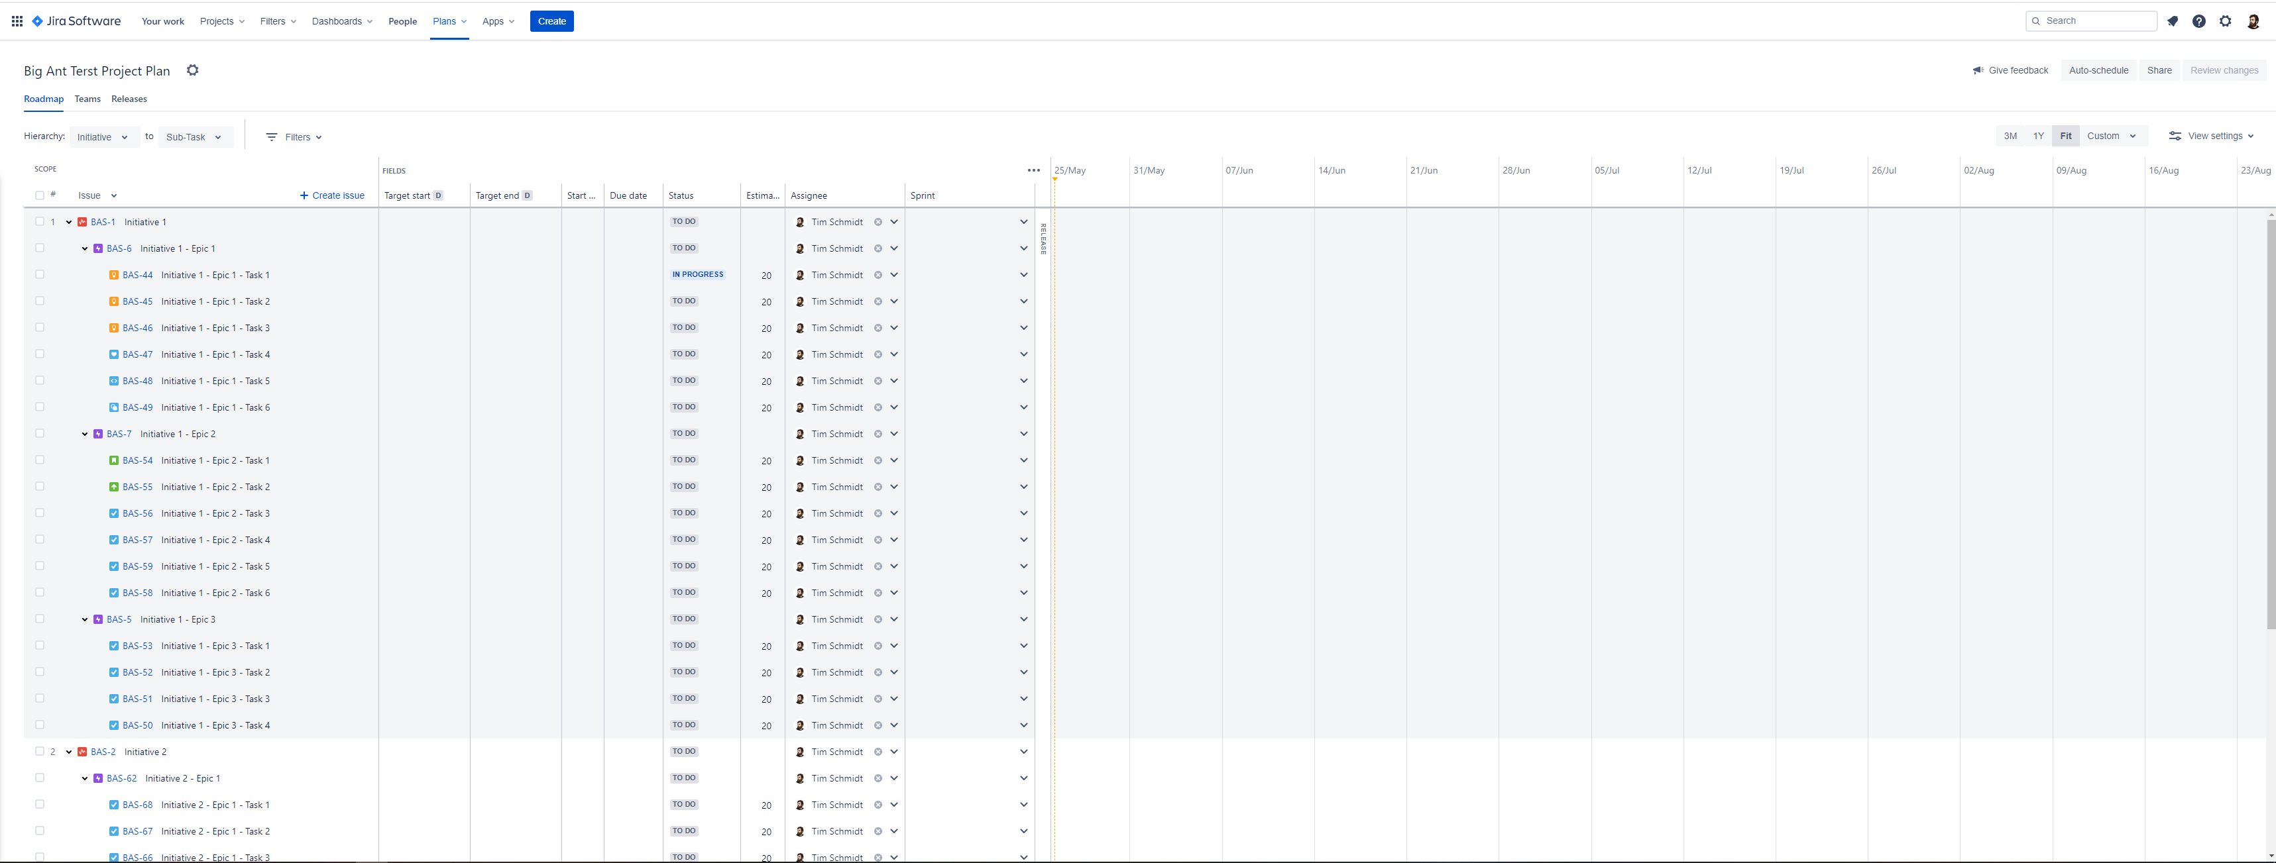The width and height of the screenshot is (2276, 863).
Task: Click the View settings sliders icon
Action: pos(2175,136)
